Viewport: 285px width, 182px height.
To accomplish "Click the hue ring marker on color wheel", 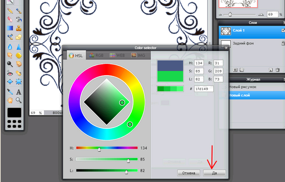I will point(130,124).
